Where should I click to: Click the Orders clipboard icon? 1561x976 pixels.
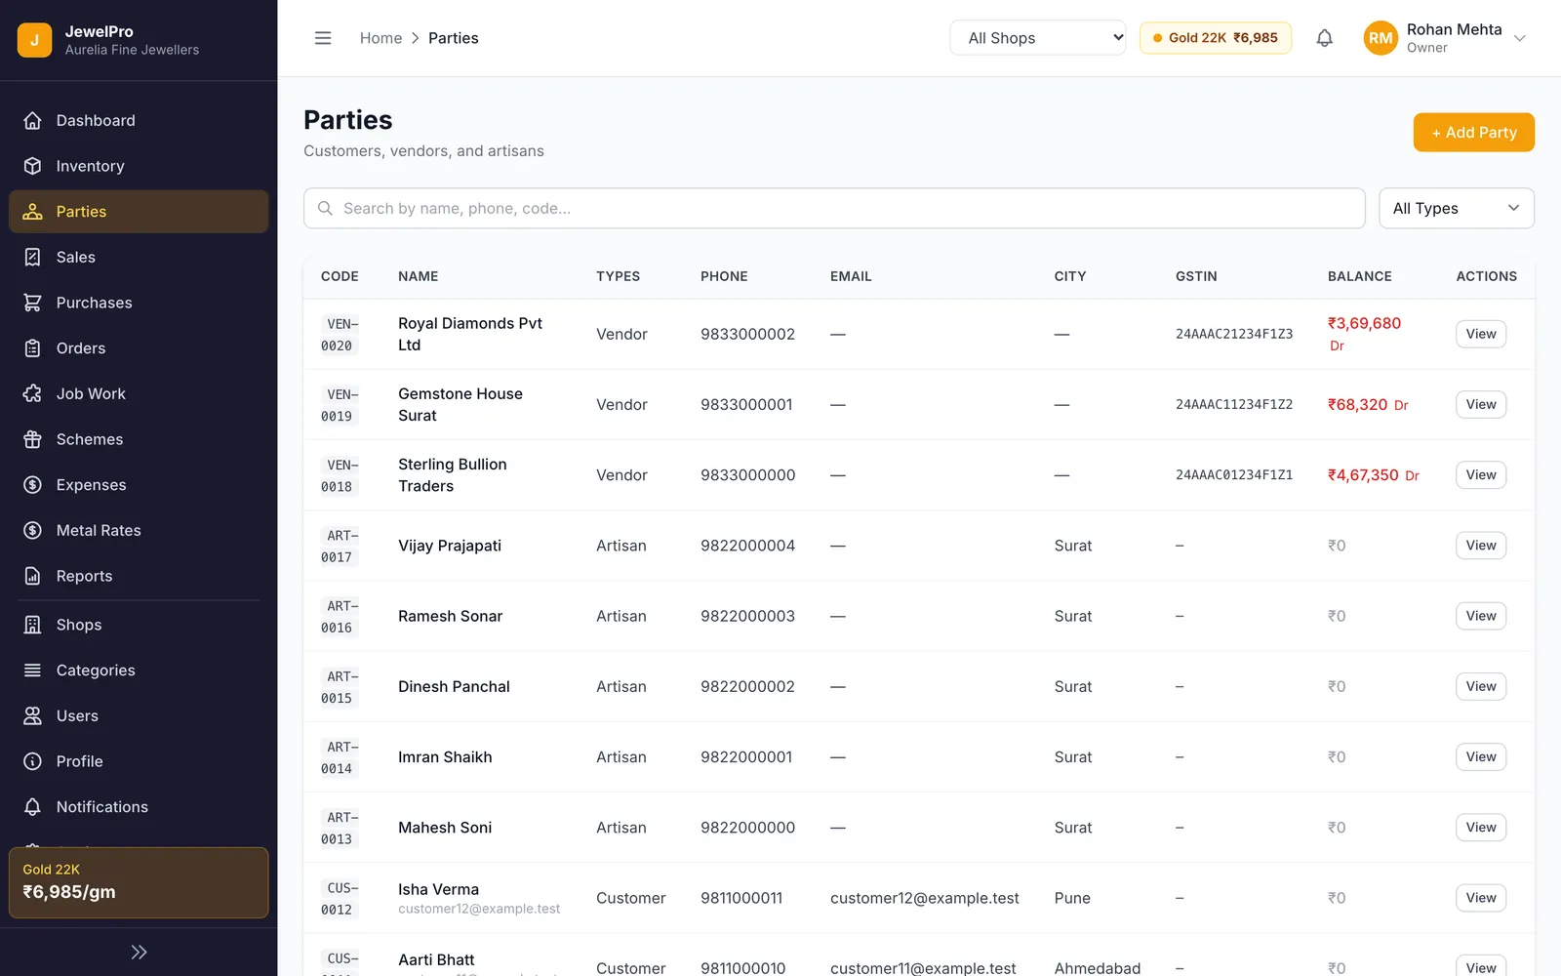tap(32, 348)
